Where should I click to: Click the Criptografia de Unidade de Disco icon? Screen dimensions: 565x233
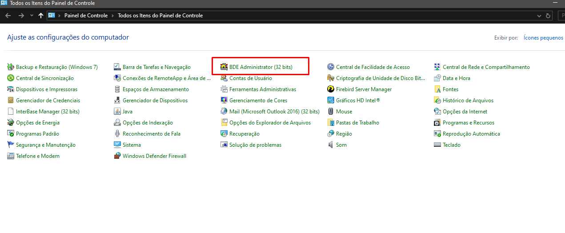pos(331,78)
